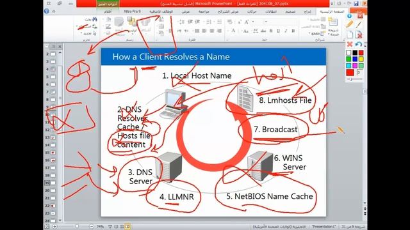Click the Find binoculars icon
This screenshot has width=410, height=230.
coord(94,19)
